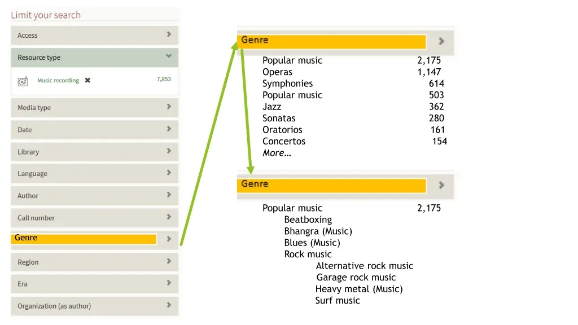The width and height of the screenshot is (578, 325).
Task: Collapse the Resource type facet arrow
Action: tap(169, 56)
